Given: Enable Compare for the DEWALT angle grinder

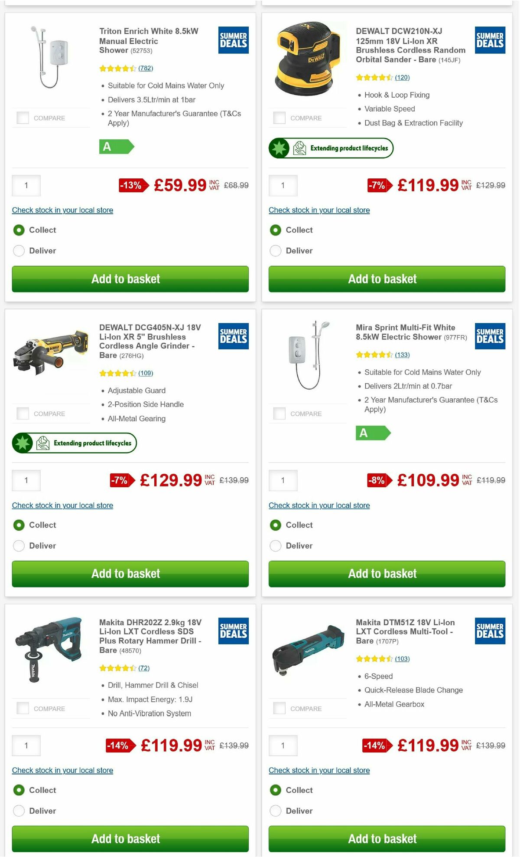Looking at the screenshot, I should (x=22, y=413).
